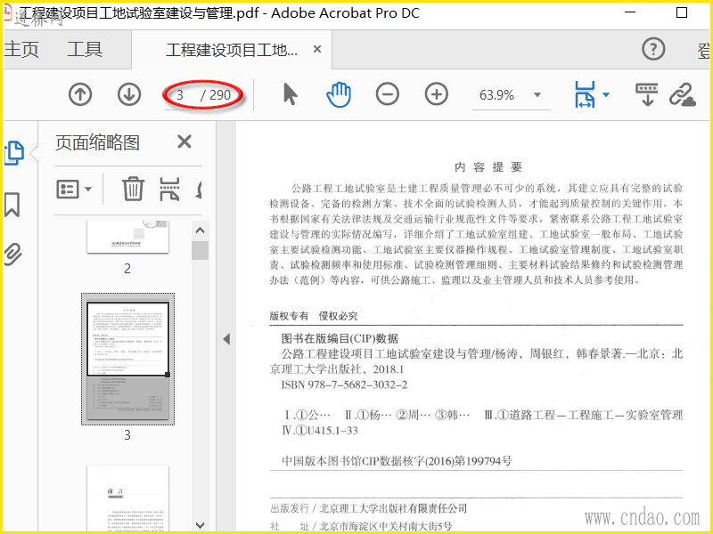This screenshot has width=713, height=534.
Task: Collapse the navigation pane with the left triangle
Action: pos(226,339)
